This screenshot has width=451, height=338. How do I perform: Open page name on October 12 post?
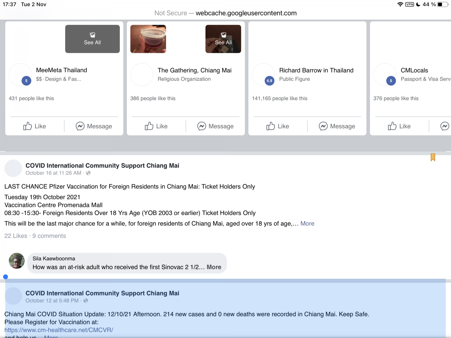click(x=102, y=293)
